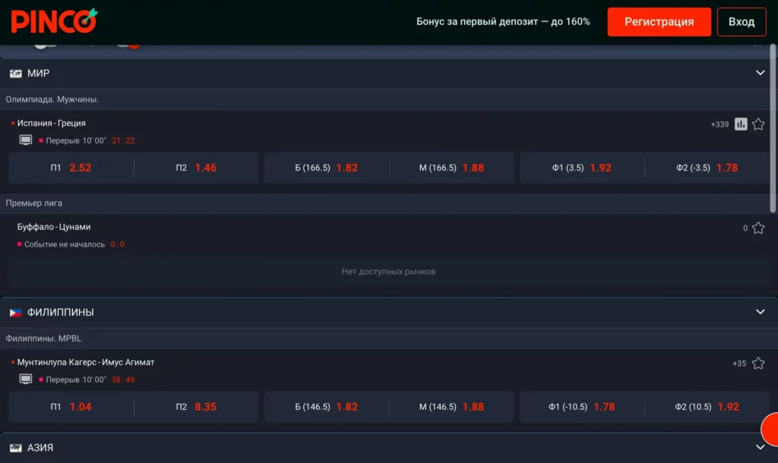Open +339 more markets for Испания - Греция
The height and width of the screenshot is (463, 778).
point(719,124)
